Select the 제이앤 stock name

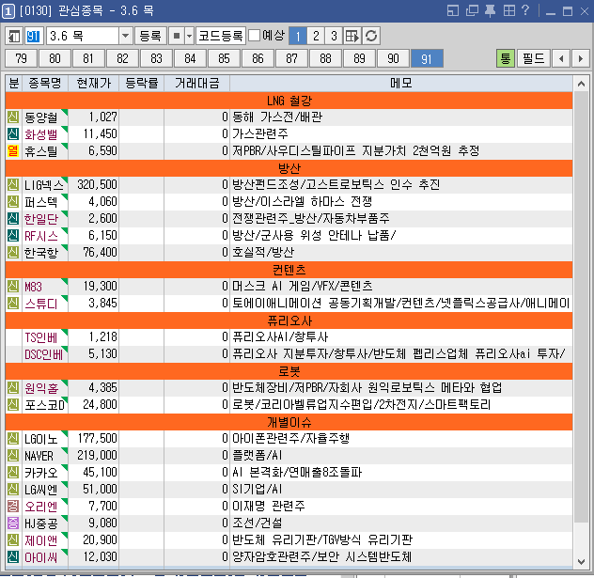(41, 540)
